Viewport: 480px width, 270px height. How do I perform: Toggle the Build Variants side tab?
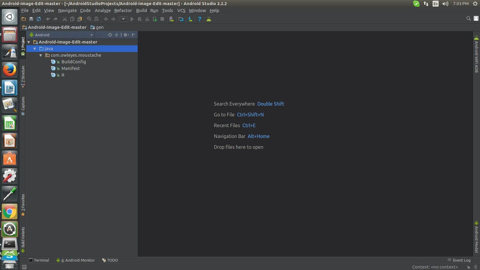point(23,239)
